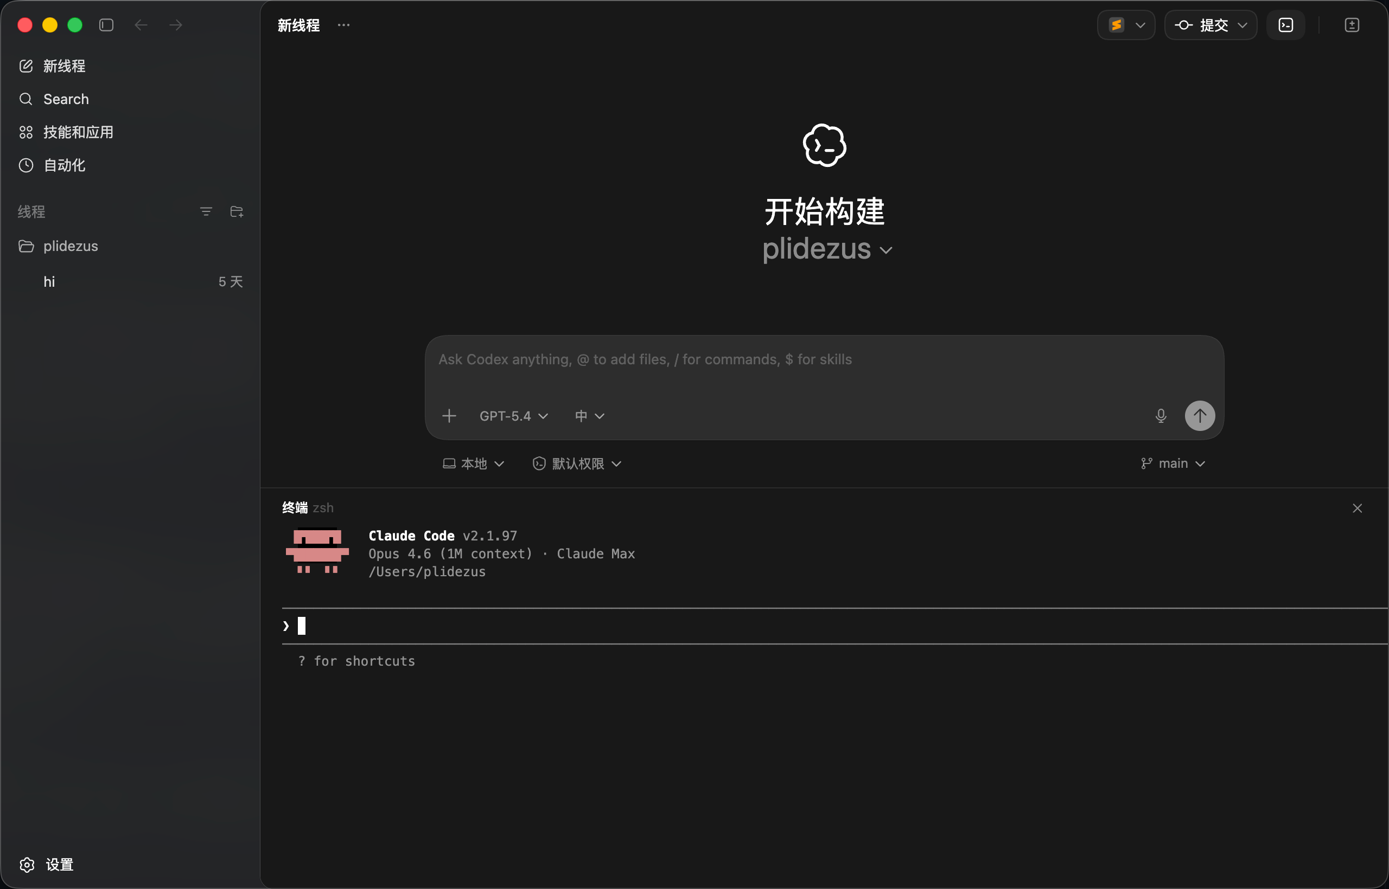
Task: Expand the plidezus project dropdown under 开始构建
Action: [827, 249]
